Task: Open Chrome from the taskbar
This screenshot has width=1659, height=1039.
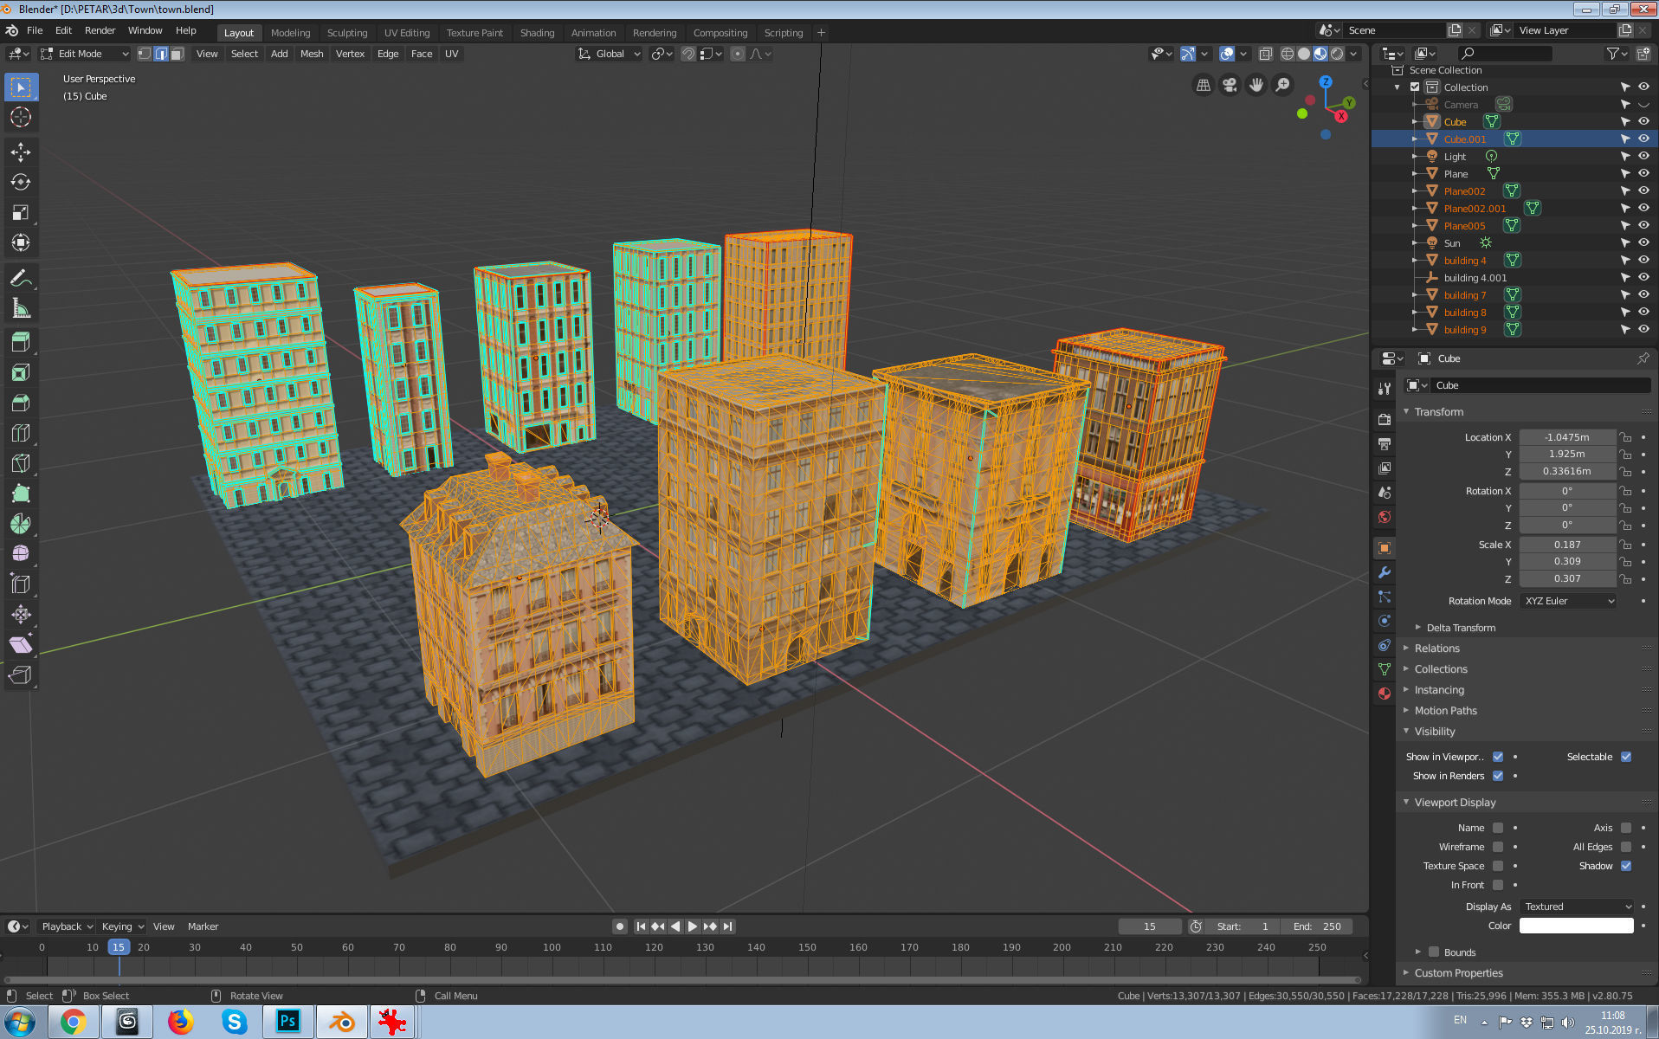Action: 74,1022
